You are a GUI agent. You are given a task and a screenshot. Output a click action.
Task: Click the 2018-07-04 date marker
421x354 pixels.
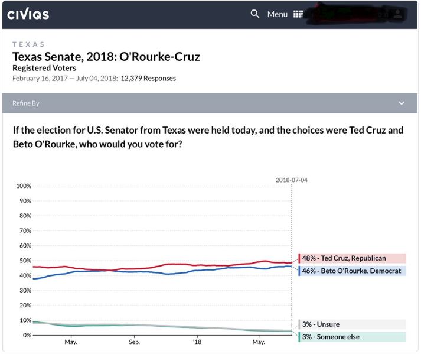292,180
